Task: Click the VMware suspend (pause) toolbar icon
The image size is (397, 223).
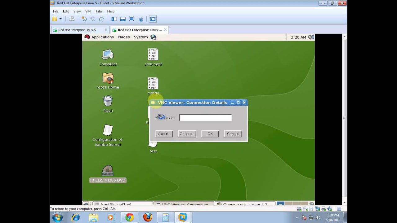Action: point(55,19)
